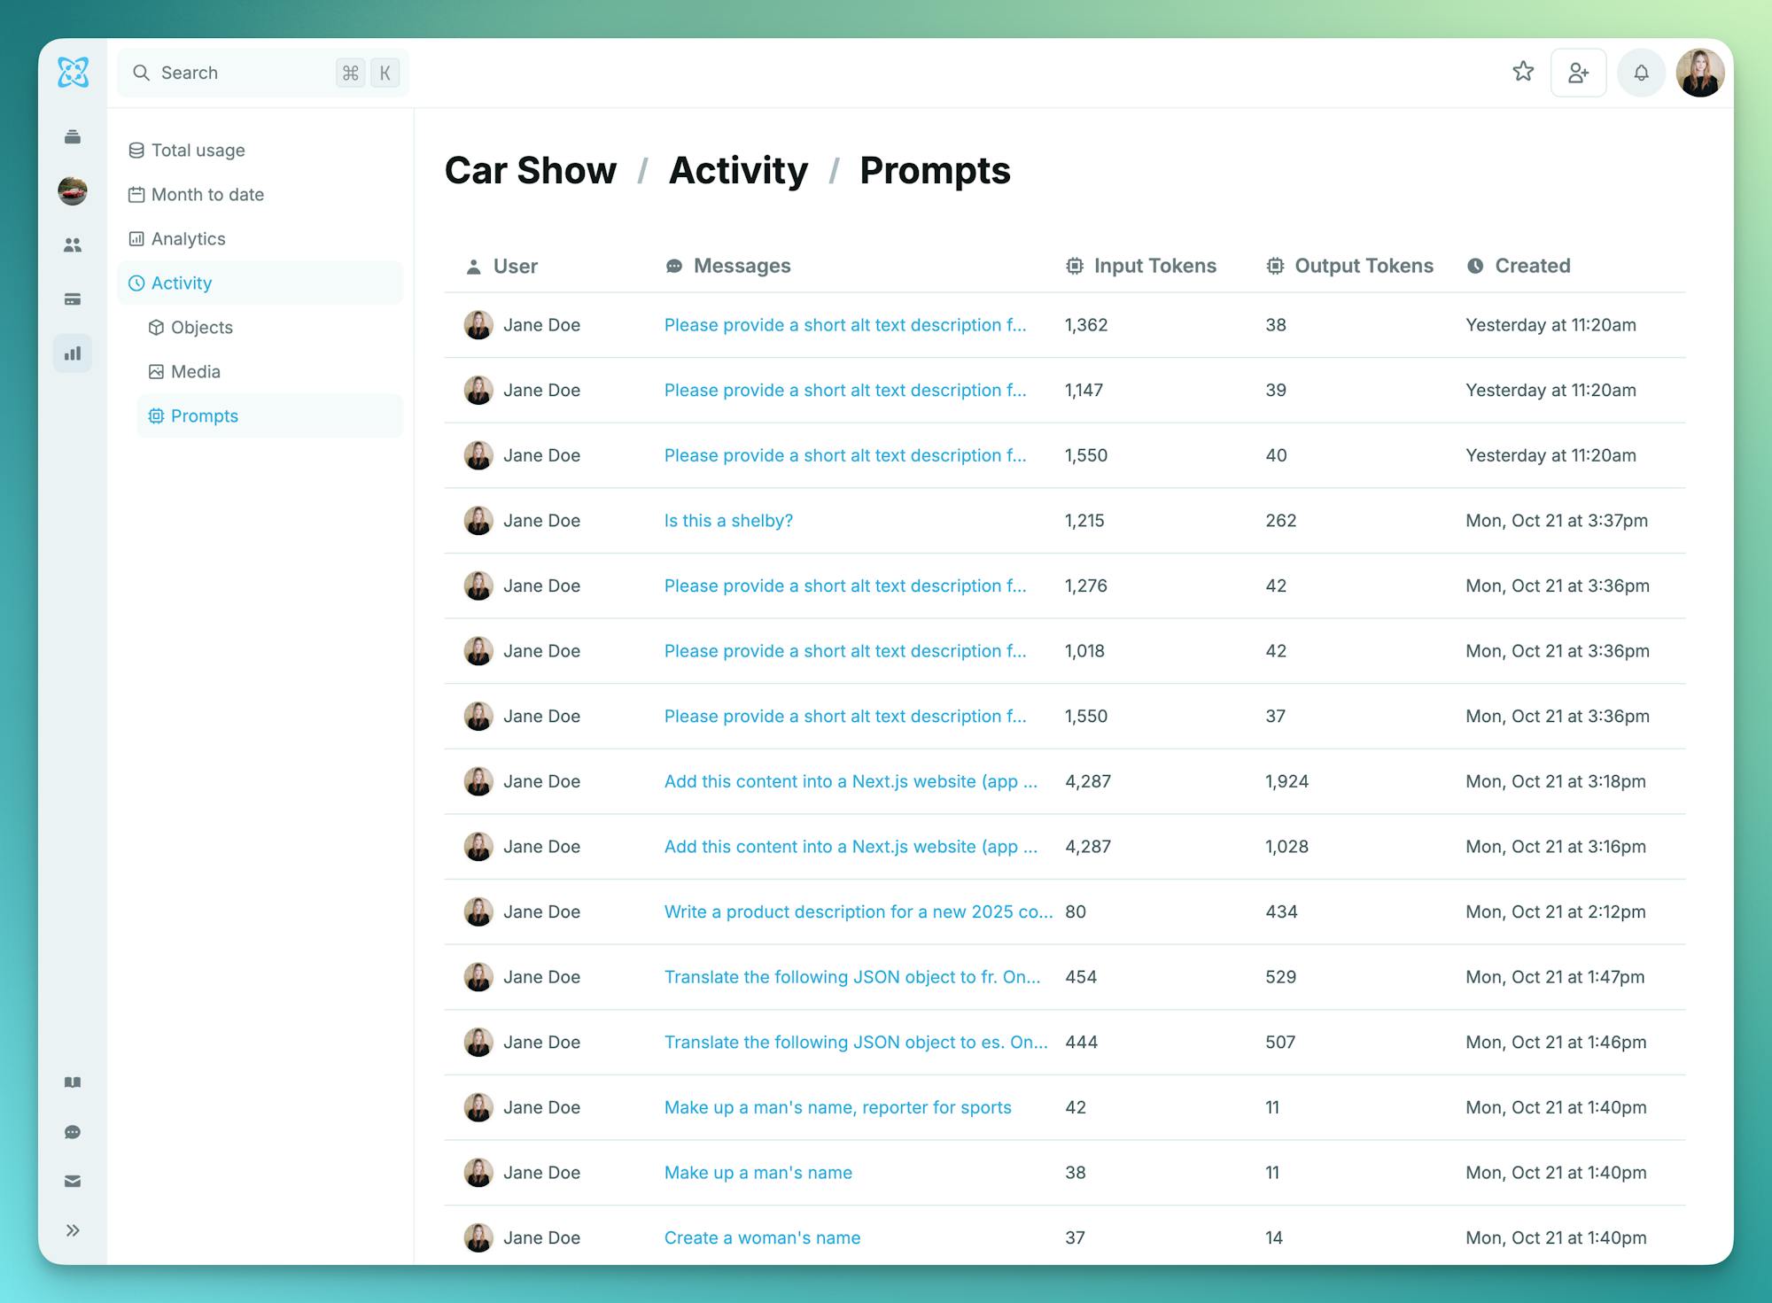Open the profile avatar menu
This screenshot has height=1303, width=1772.
1699,73
